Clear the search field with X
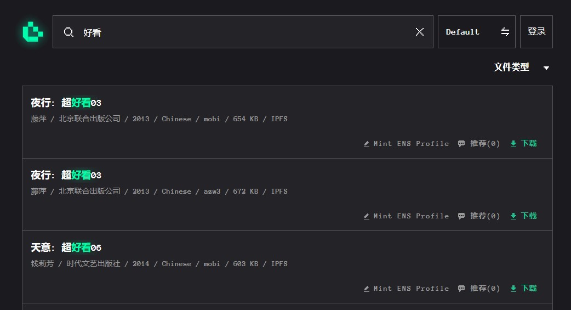Image resolution: width=571 pixels, height=310 pixels. point(420,32)
